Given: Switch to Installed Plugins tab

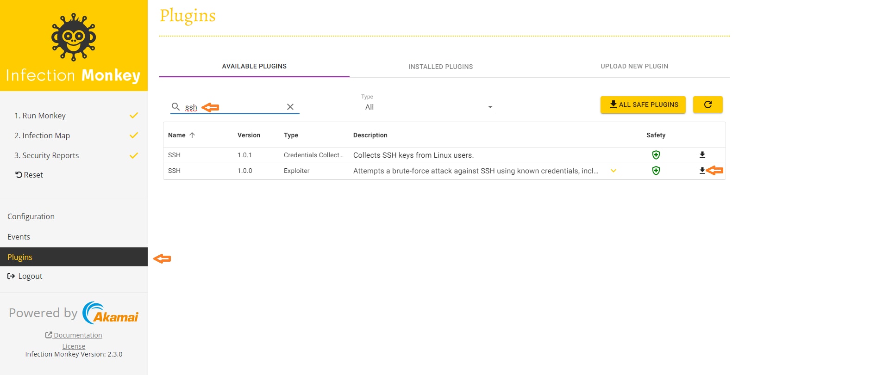Looking at the screenshot, I should [440, 67].
